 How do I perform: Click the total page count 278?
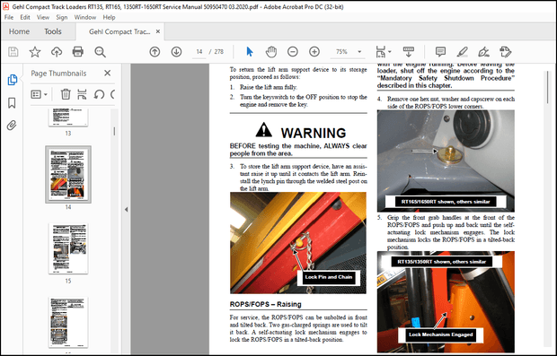[x=219, y=52]
